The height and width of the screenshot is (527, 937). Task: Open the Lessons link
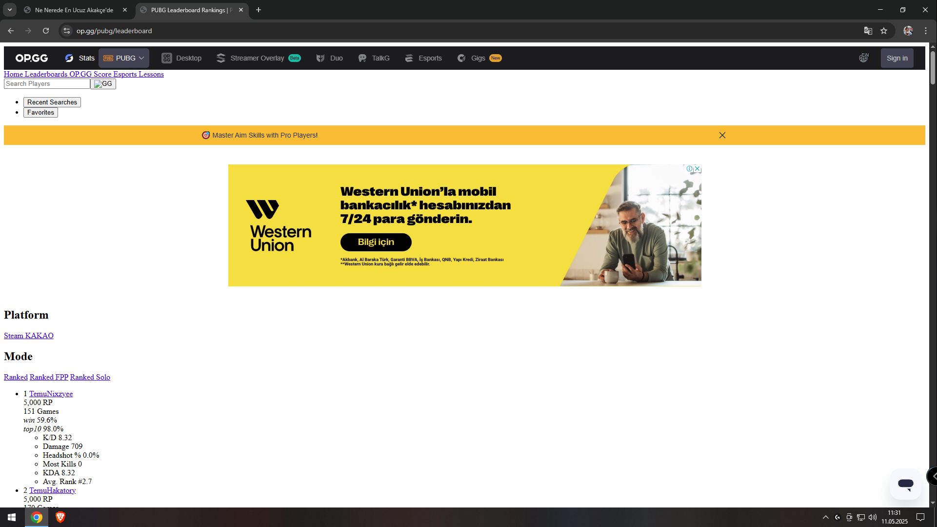(151, 74)
